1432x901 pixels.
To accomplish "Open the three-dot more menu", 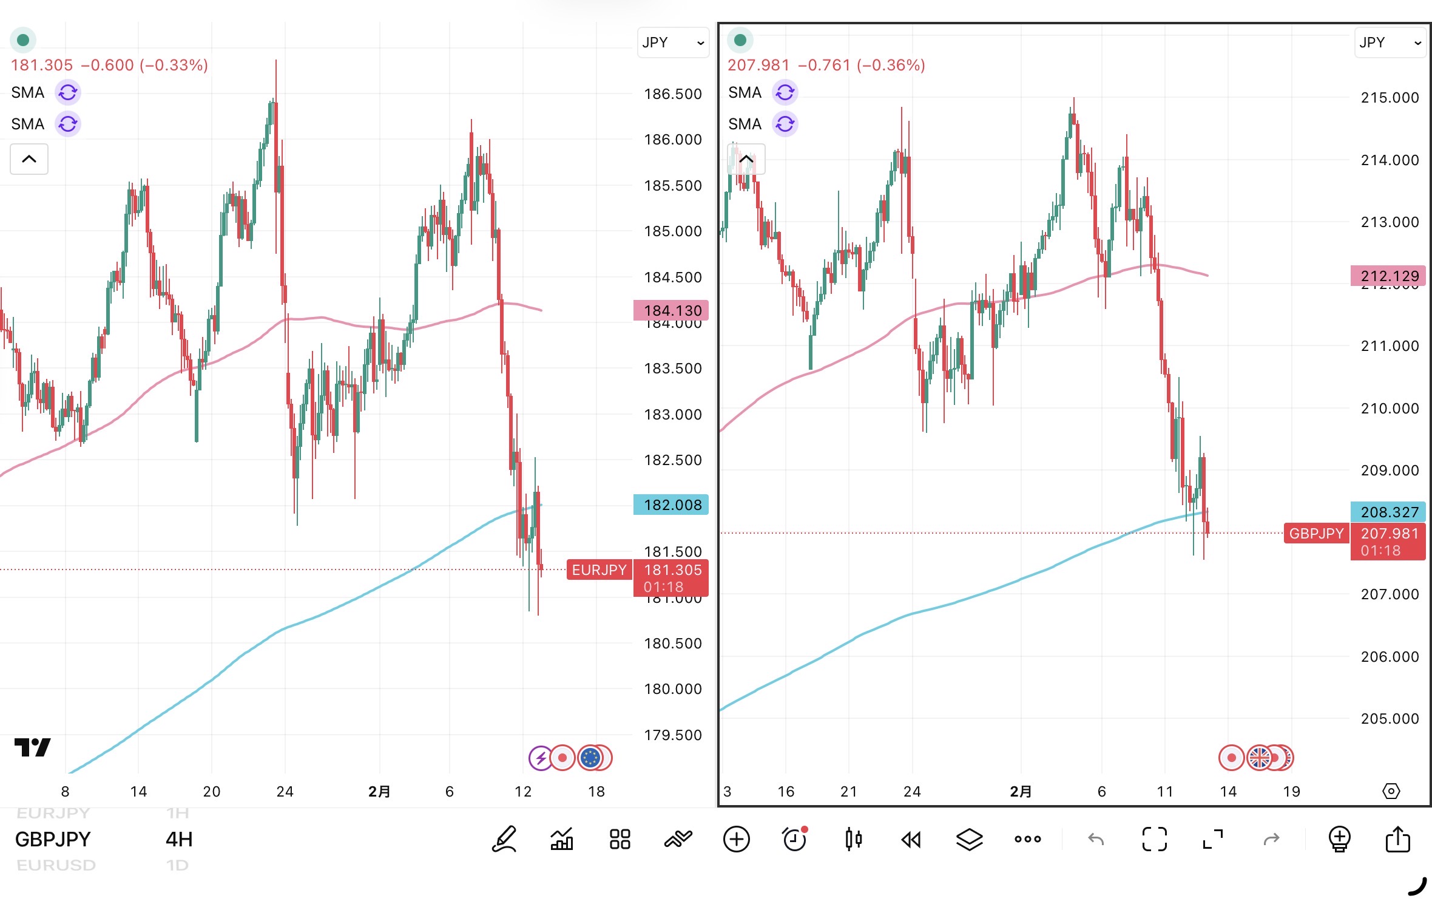I will [1027, 839].
